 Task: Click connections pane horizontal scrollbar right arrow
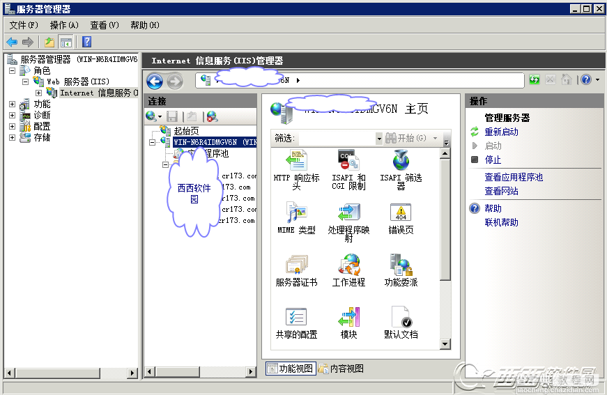point(251,372)
